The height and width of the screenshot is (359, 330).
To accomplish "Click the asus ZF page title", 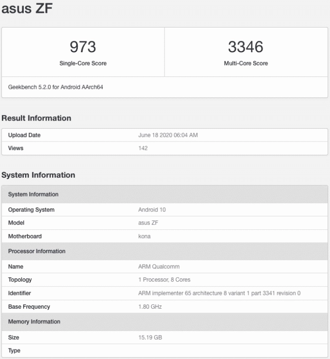I will (27, 9).
